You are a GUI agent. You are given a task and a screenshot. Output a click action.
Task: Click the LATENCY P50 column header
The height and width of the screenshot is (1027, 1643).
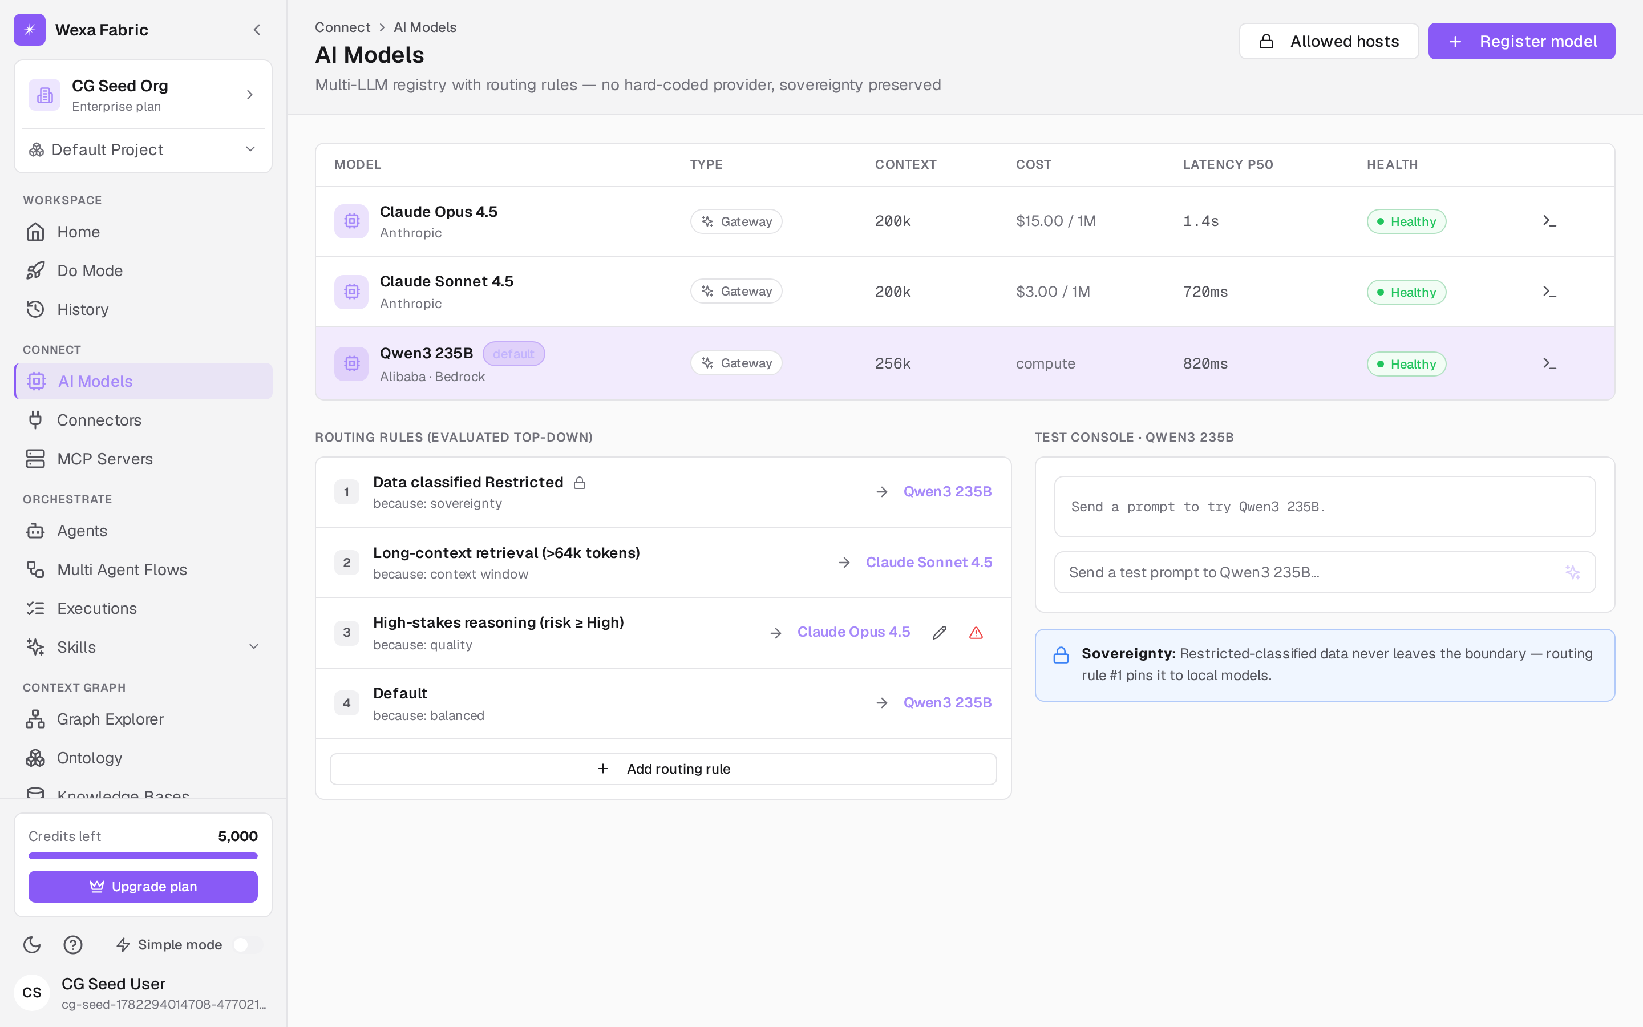1228,164
